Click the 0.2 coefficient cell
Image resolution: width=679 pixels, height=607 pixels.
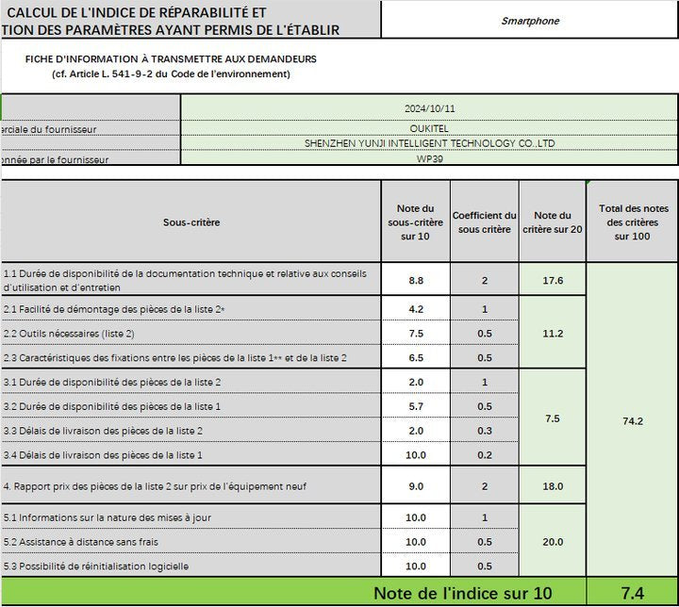click(484, 454)
